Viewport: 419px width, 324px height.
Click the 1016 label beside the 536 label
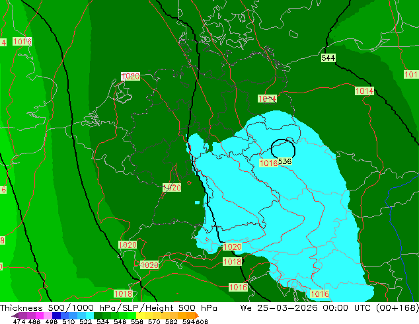pos(268,163)
